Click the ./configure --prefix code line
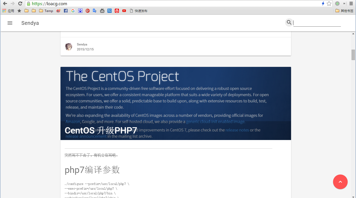 point(97,184)
